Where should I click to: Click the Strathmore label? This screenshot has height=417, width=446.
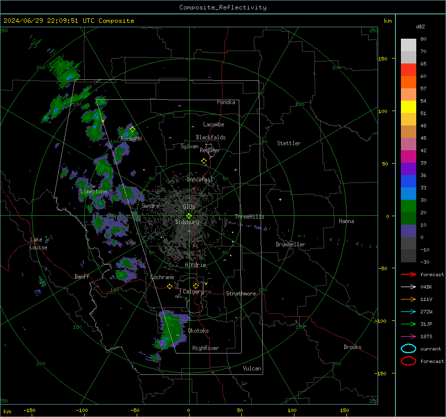click(241, 294)
